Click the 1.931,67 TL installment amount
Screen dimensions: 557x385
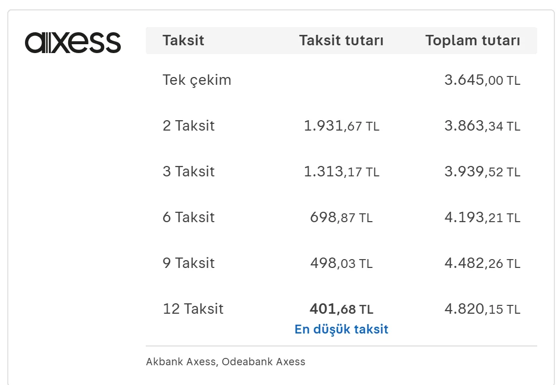(341, 126)
